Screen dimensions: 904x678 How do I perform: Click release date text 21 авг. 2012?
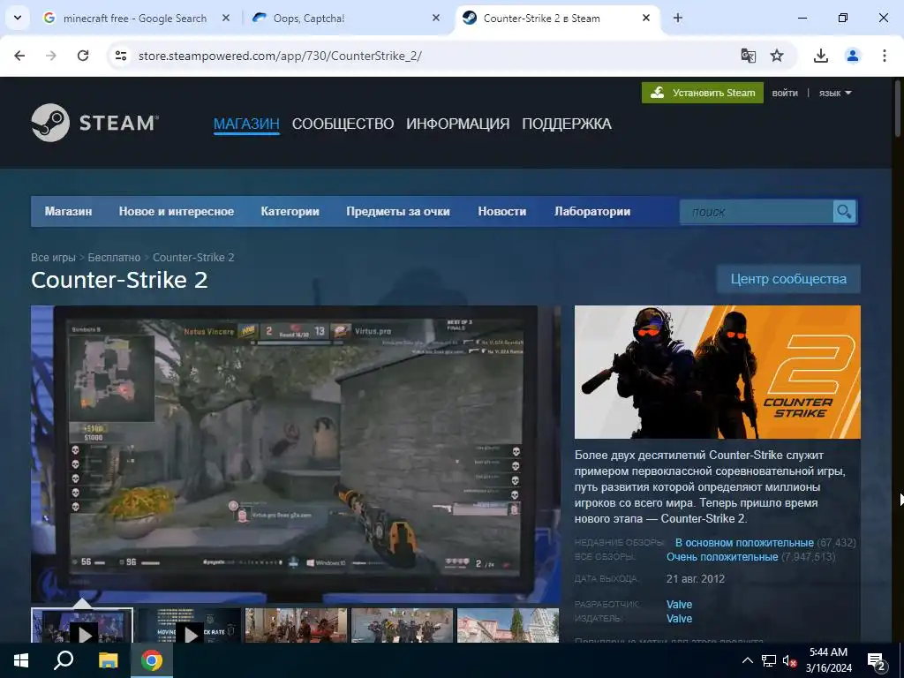pos(696,579)
